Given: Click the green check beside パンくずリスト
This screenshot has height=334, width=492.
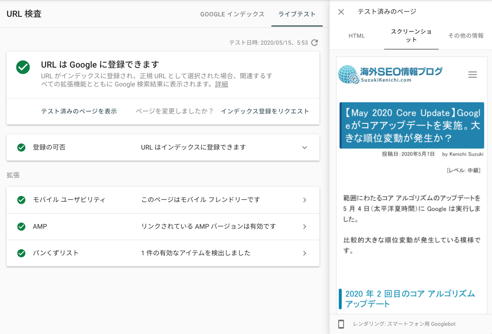Looking at the screenshot, I should [x=21, y=253].
